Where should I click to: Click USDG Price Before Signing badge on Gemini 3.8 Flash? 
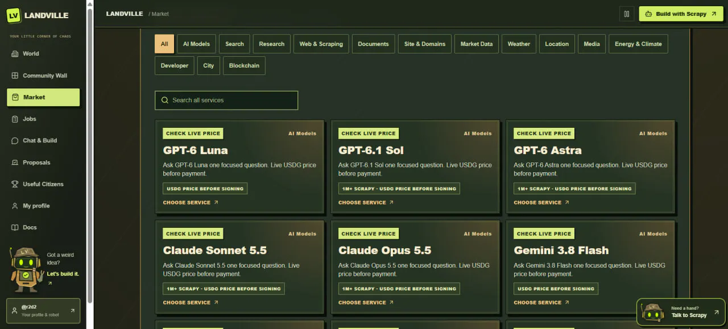(556, 289)
